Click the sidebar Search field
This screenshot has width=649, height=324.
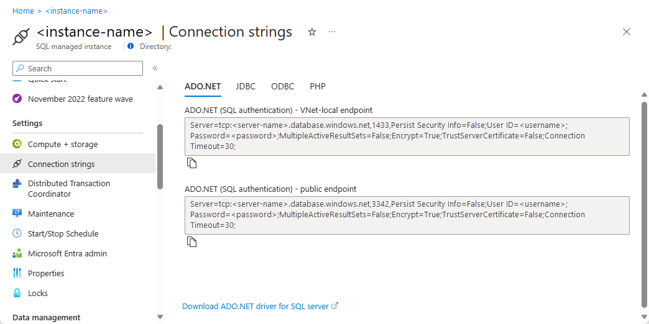tap(78, 68)
